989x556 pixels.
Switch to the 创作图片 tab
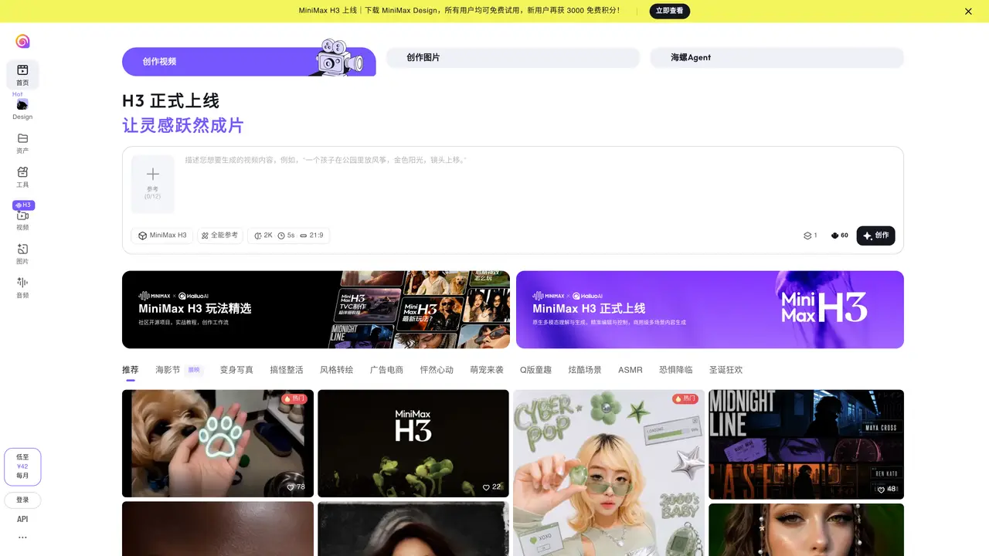[x=513, y=58]
